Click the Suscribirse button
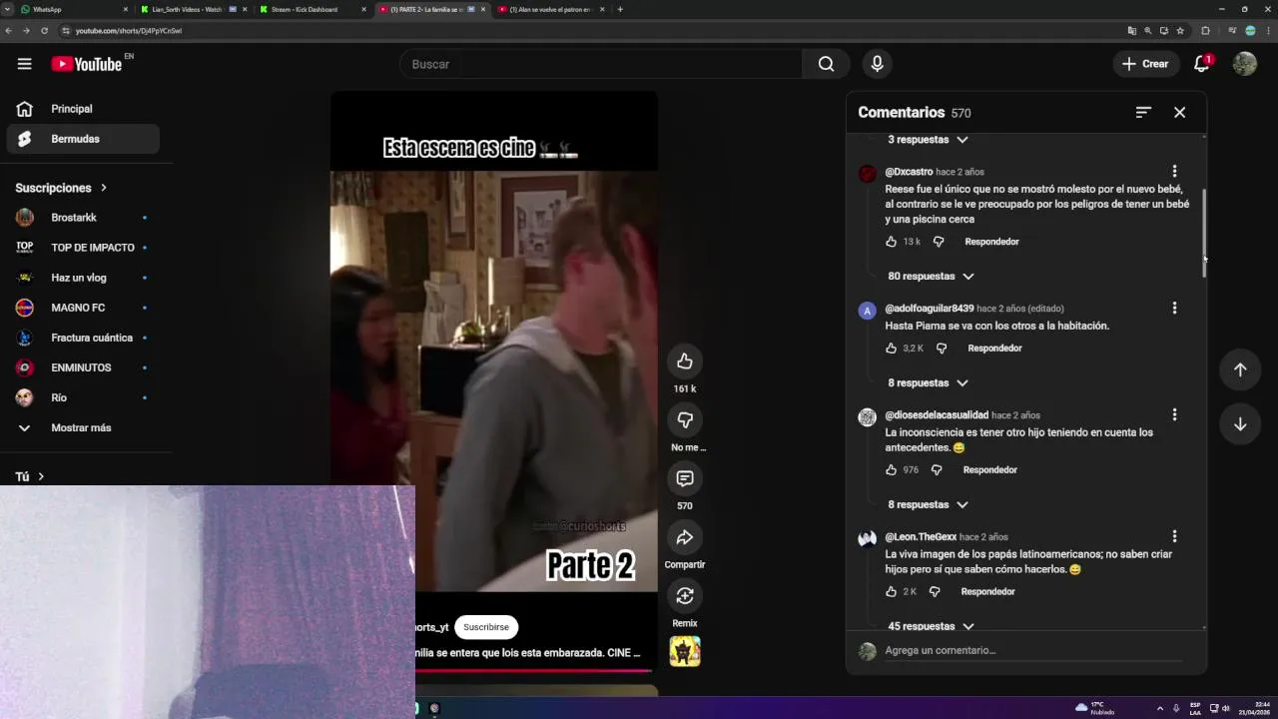This screenshot has width=1278, height=719. 486,627
